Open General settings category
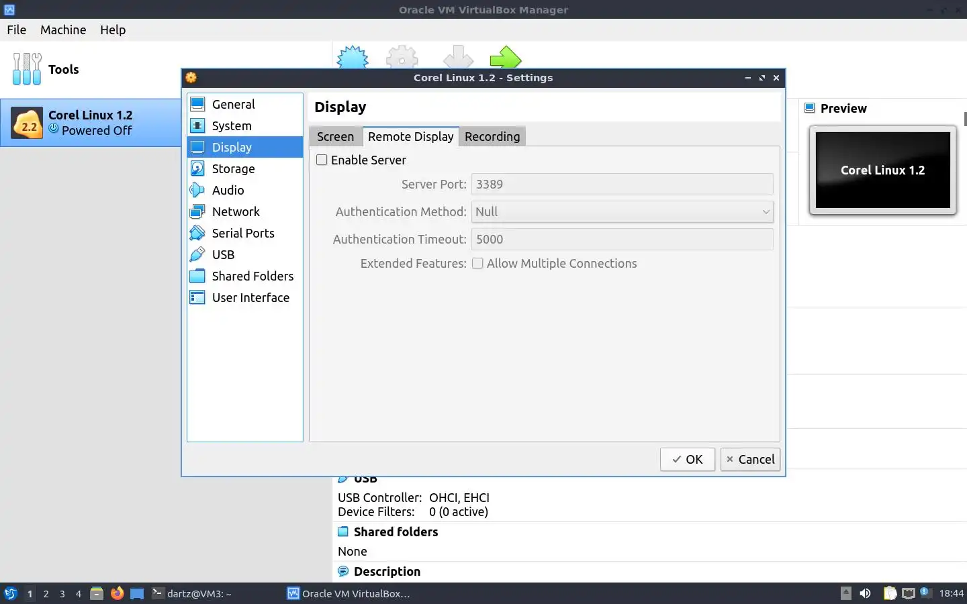The image size is (967, 604). click(245, 104)
